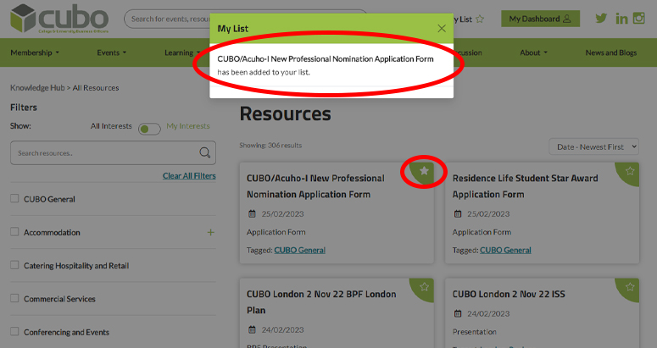Go to News and Blogs
This screenshot has height=348, width=657.
pyautogui.click(x=611, y=52)
